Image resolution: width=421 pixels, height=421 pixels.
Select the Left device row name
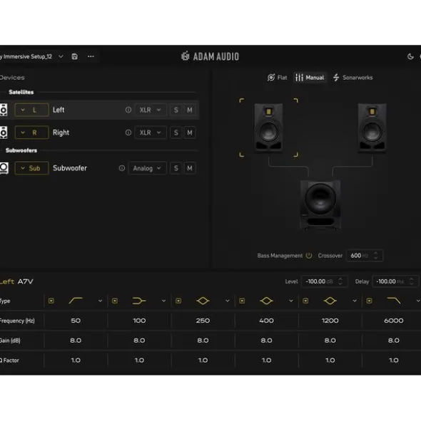59,110
